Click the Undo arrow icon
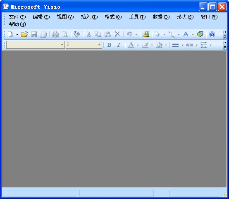 [x=129, y=34]
